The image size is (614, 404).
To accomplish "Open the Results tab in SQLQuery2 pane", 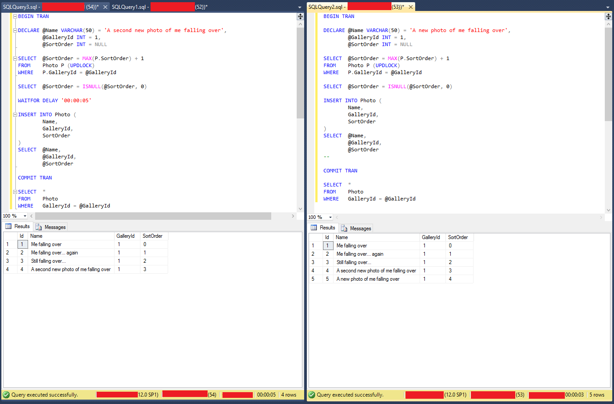I will coord(323,228).
